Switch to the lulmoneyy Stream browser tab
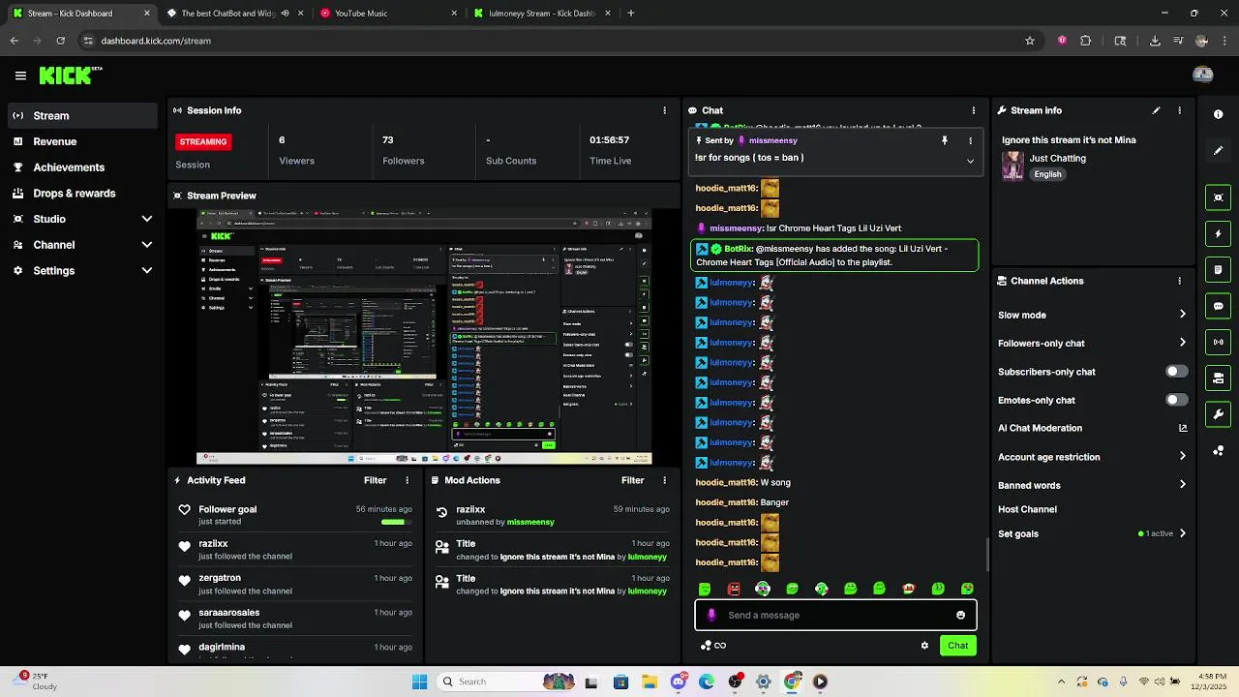The image size is (1239, 697). pyautogui.click(x=542, y=14)
